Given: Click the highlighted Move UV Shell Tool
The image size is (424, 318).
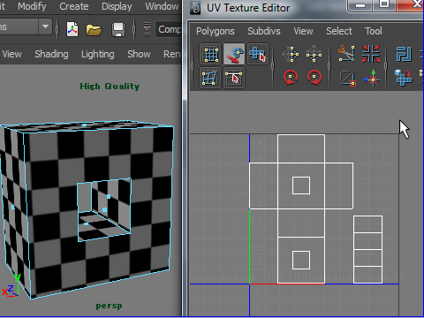Looking at the screenshot, I should (x=234, y=54).
